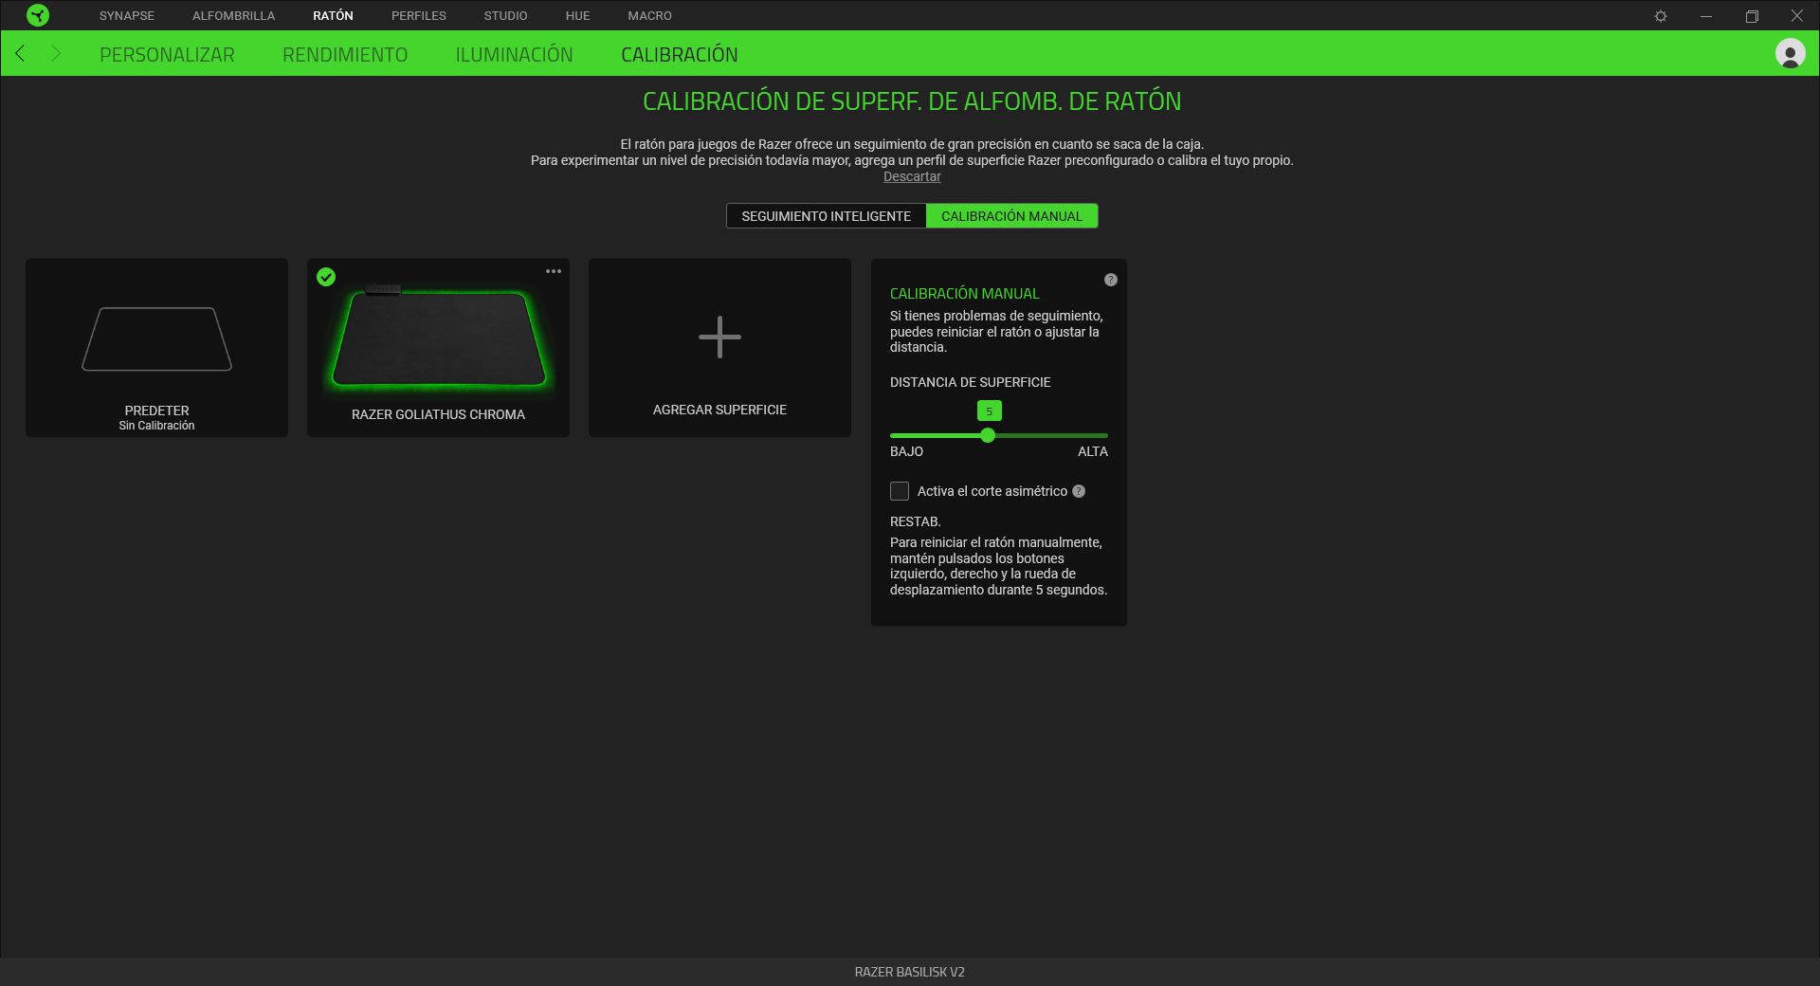1820x986 pixels.
Task: Enable the corte asimétrico checkbox
Action: pos(900,491)
